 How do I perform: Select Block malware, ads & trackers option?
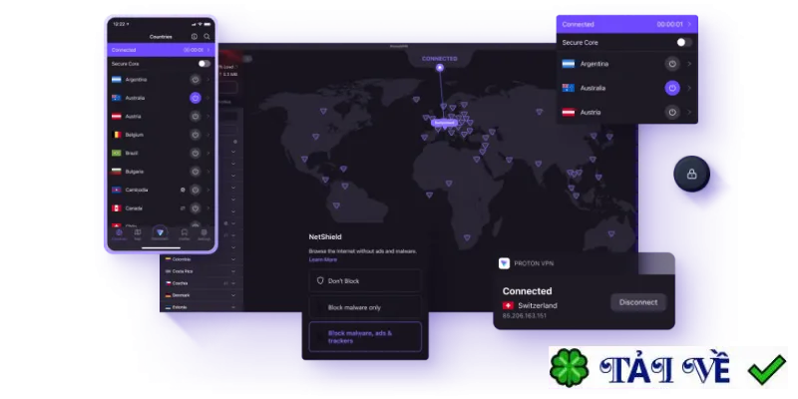point(365,337)
